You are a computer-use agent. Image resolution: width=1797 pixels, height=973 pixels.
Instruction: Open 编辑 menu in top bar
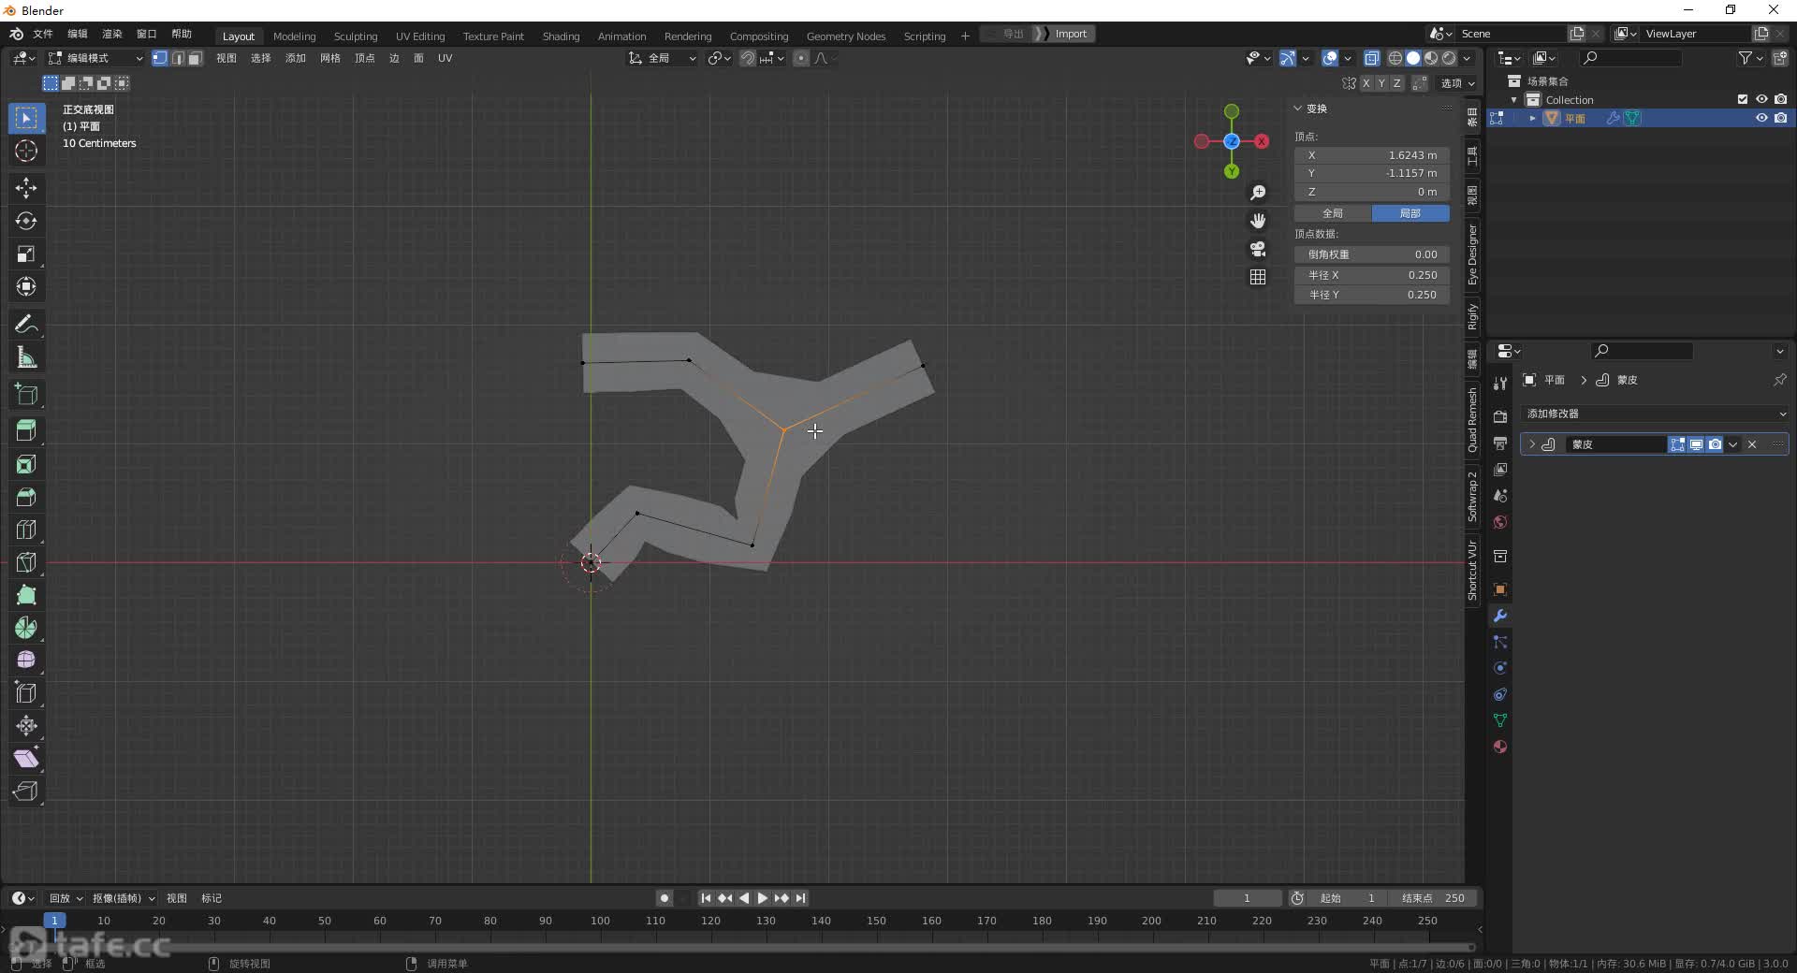78,34
